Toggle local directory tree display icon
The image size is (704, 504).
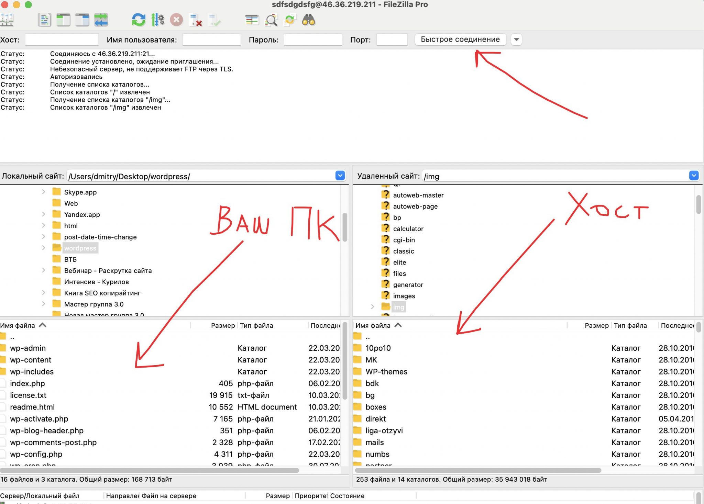pos(63,20)
